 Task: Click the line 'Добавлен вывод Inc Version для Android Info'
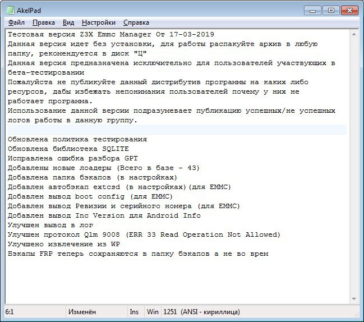tap(104, 215)
